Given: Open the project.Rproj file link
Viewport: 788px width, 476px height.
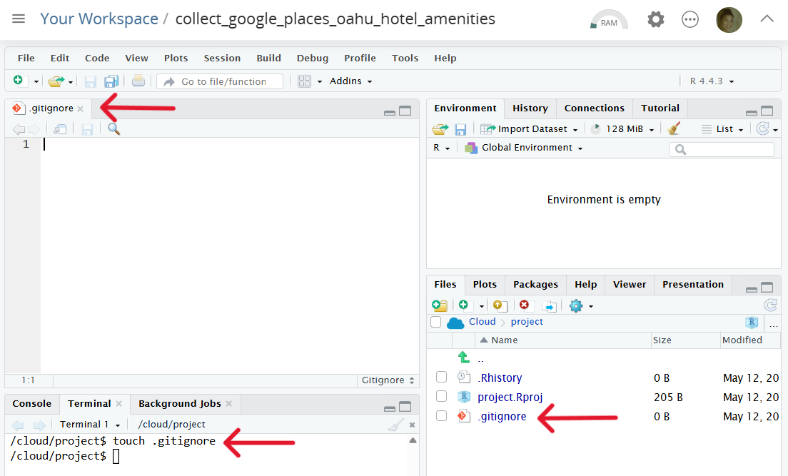Looking at the screenshot, I should click(x=505, y=397).
